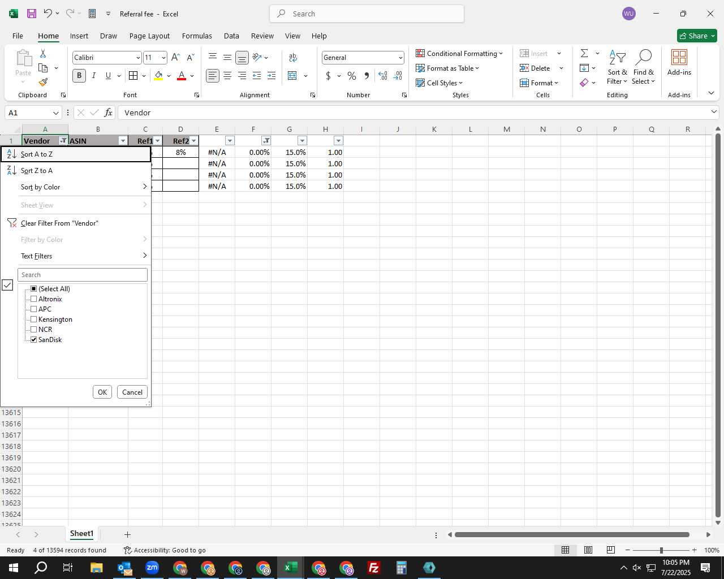
Task: Increase font size icon
Action: pos(175,57)
